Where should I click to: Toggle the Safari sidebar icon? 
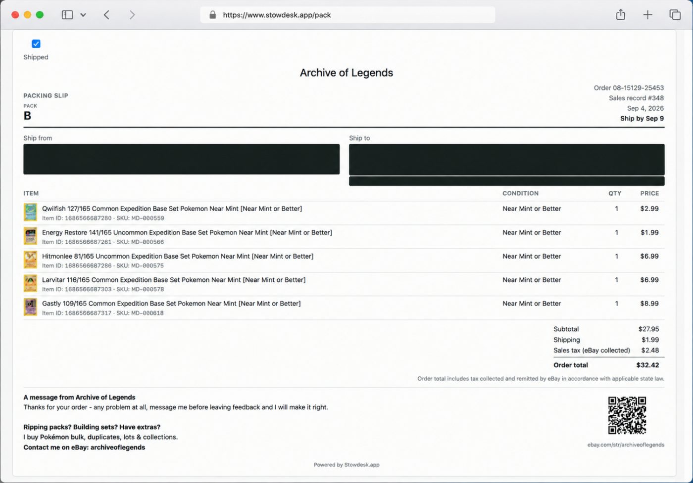(67, 15)
